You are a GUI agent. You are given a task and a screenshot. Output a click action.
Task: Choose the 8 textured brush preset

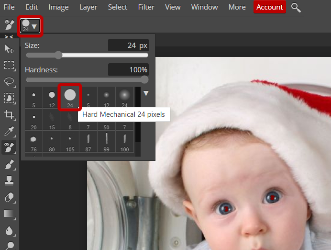click(70, 120)
